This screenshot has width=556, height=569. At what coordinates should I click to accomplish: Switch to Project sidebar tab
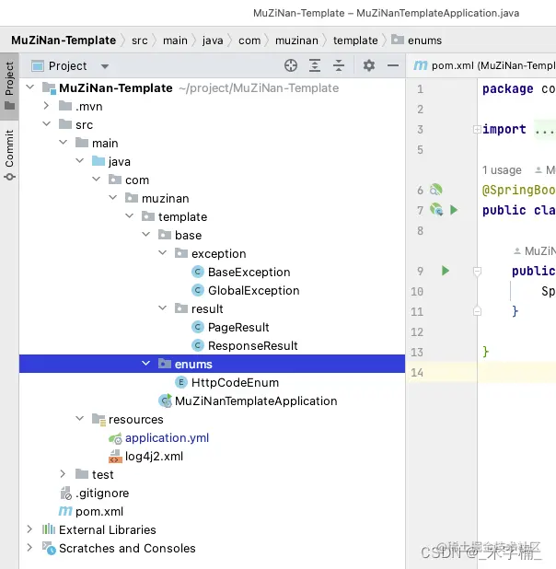point(9,86)
